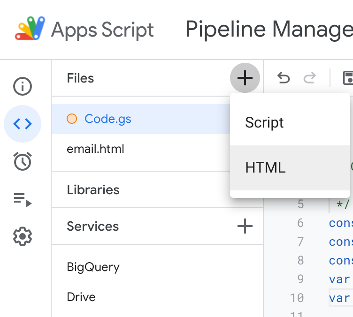Click line number 6 in the editor gutter
This screenshot has height=317, width=353.
pyautogui.click(x=300, y=223)
